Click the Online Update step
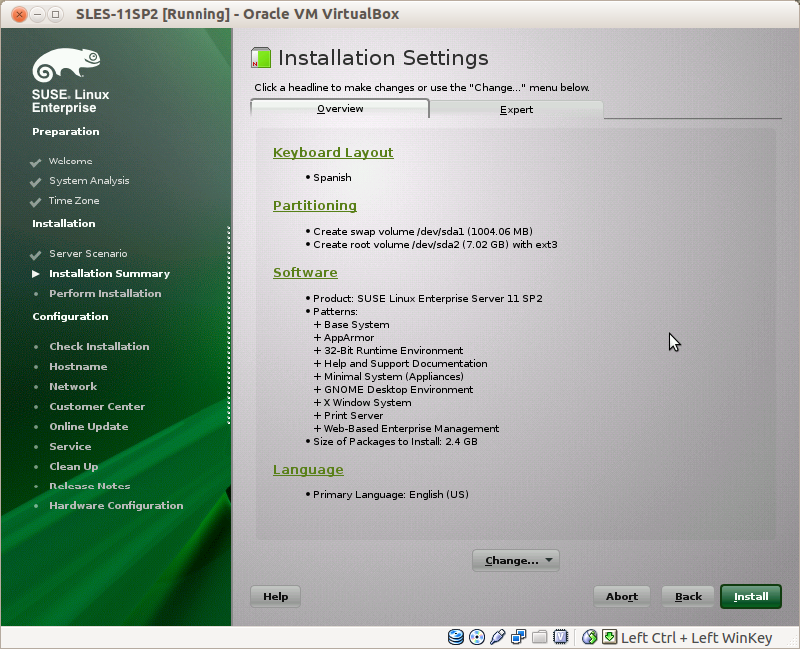 pyautogui.click(x=88, y=427)
